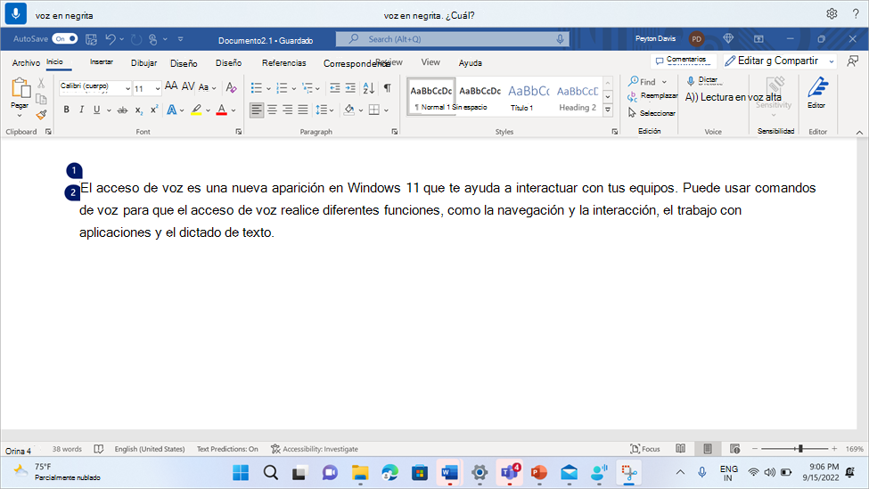The height and width of the screenshot is (489, 869).
Task: Open Change Case Aa dropdown
Action: pyautogui.click(x=208, y=87)
